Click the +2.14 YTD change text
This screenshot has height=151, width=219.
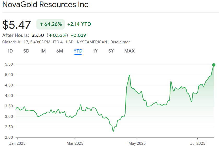(79, 24)
